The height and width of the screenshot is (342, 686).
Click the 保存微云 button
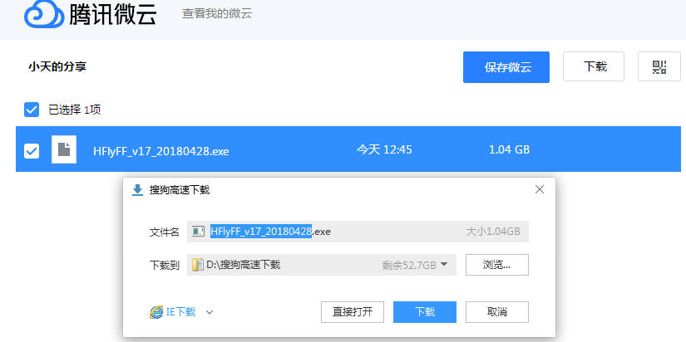tap(506, 67)
